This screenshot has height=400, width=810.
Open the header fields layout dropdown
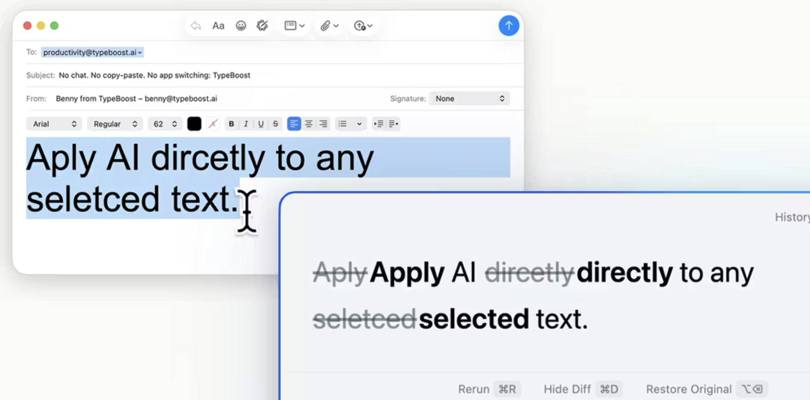point(295,26)
